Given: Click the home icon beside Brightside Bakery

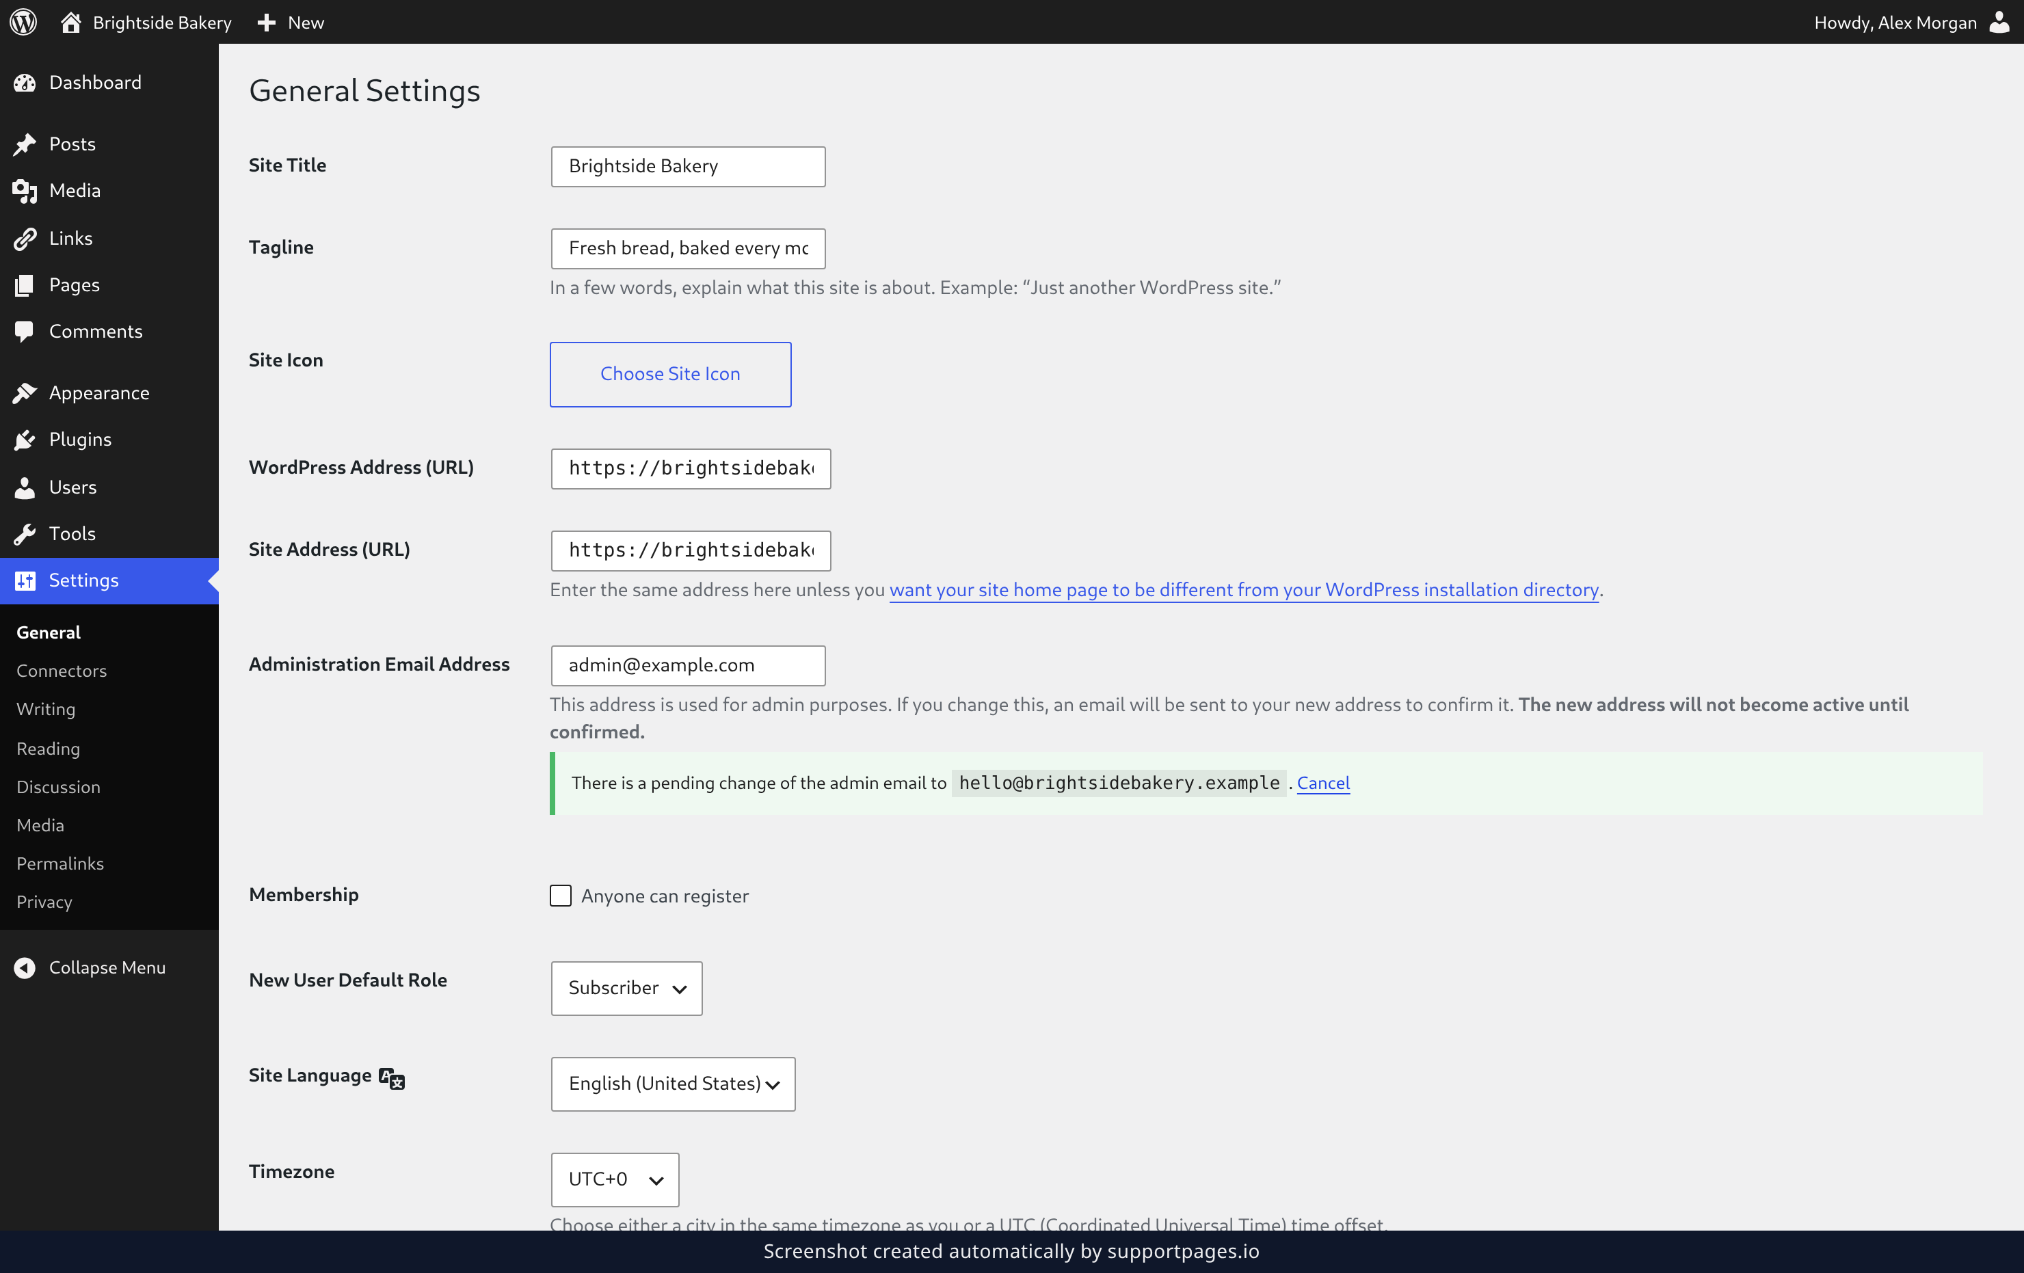Looking at the screenshot, I should pyautogui.click(x=70, y=22).
